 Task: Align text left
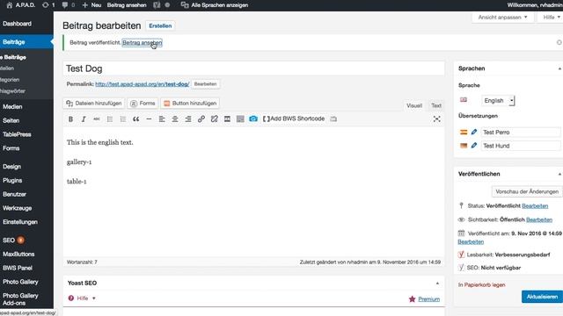click(162, 119)
